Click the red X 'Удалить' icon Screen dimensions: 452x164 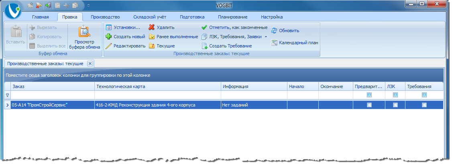pos(152,28)
